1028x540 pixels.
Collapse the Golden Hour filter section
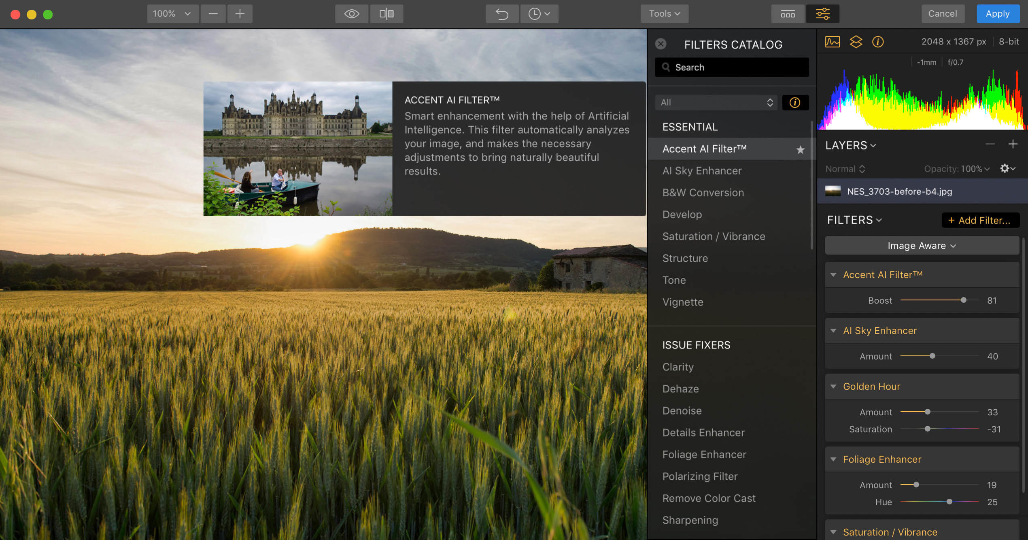click(x=833, y=386)
